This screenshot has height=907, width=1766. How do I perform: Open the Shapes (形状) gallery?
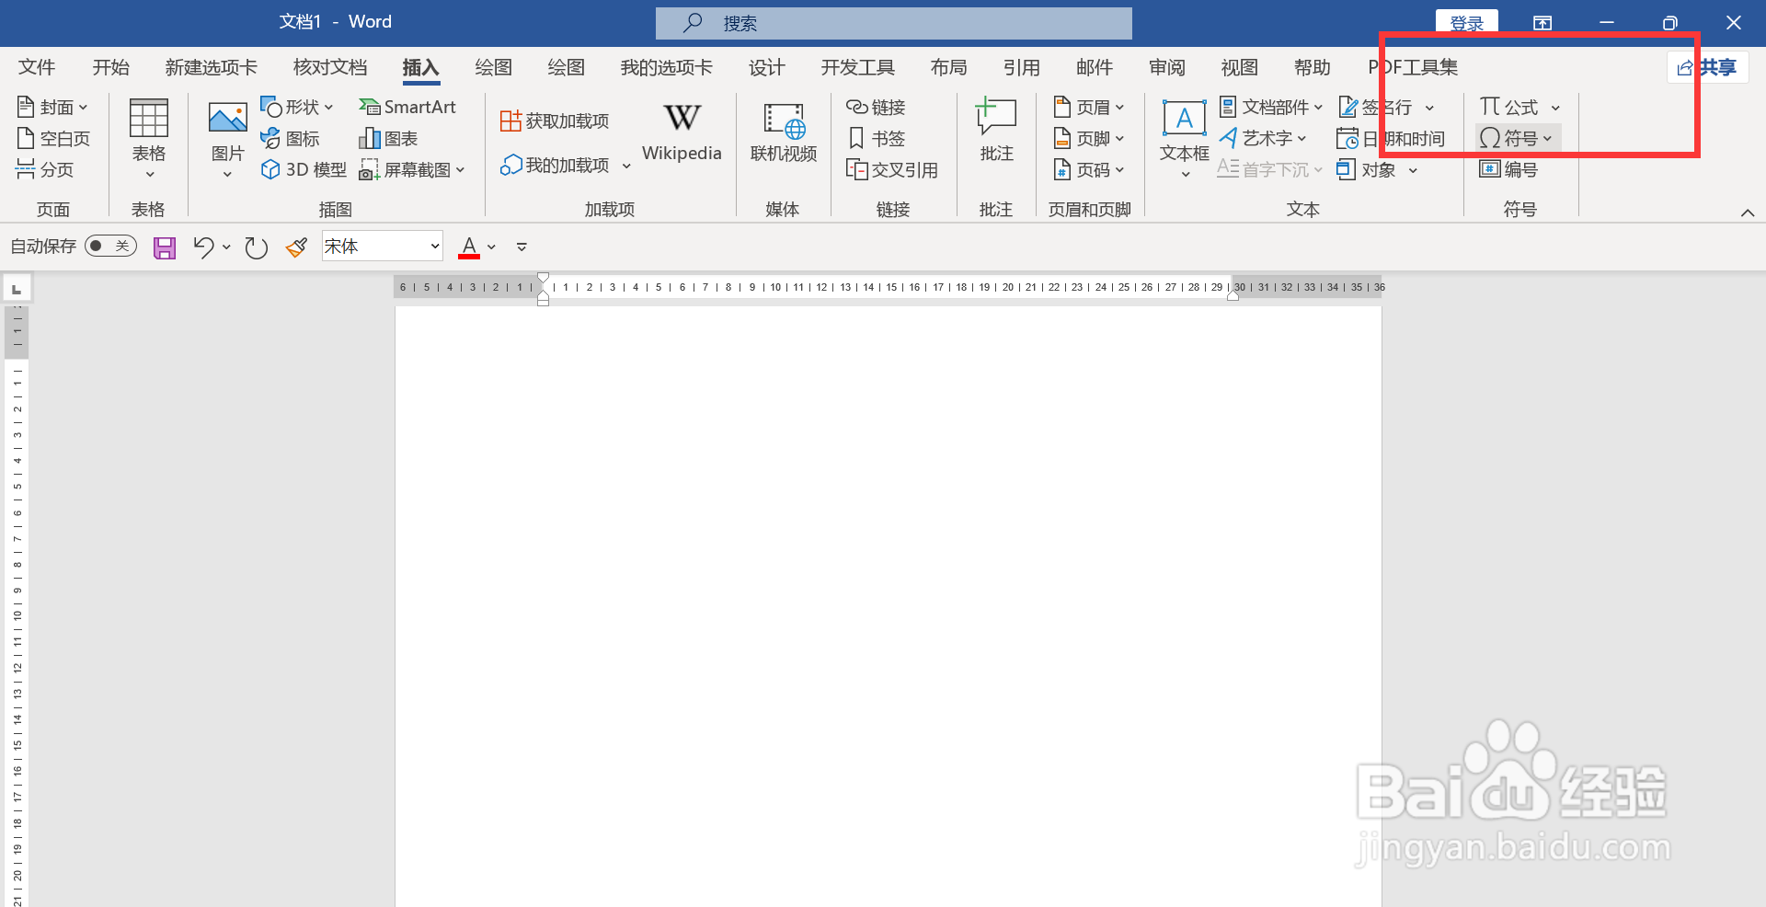point(297,108)
